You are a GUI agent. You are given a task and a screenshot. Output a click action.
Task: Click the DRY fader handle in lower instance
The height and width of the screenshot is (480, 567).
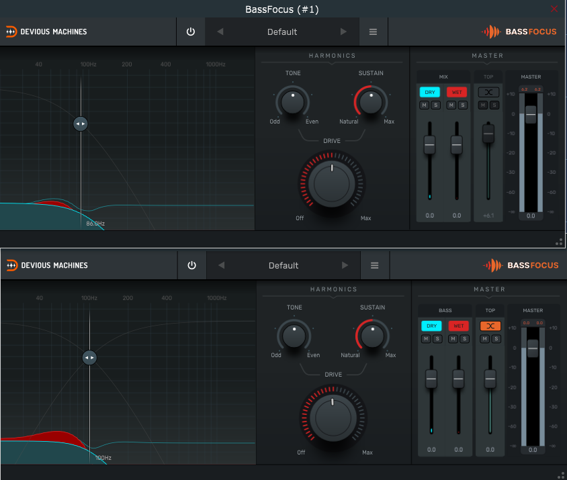pyautogui.click(x=431, y=379)
